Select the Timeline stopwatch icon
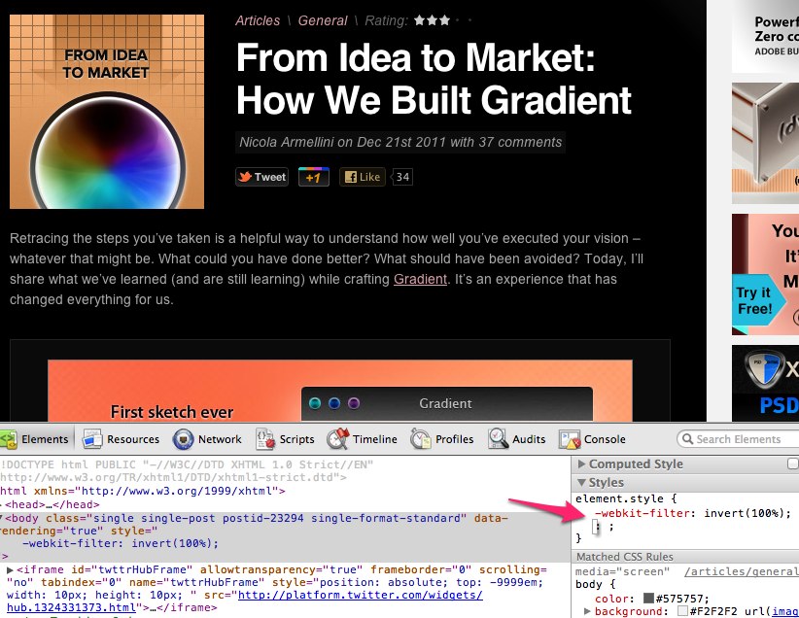The width and height of the screenshot is (799, 618). pos(338,438)
